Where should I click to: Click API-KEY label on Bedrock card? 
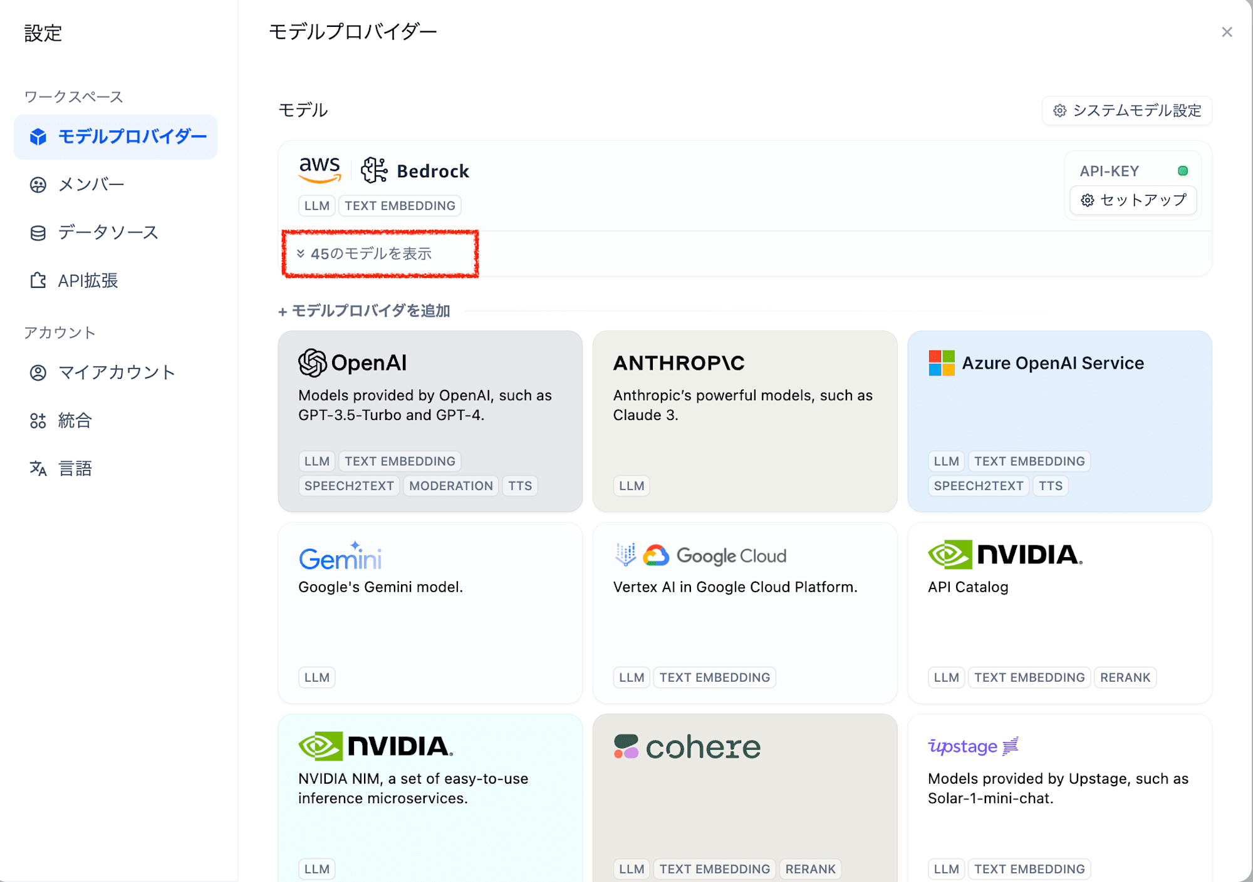(x=1109, y=171)
